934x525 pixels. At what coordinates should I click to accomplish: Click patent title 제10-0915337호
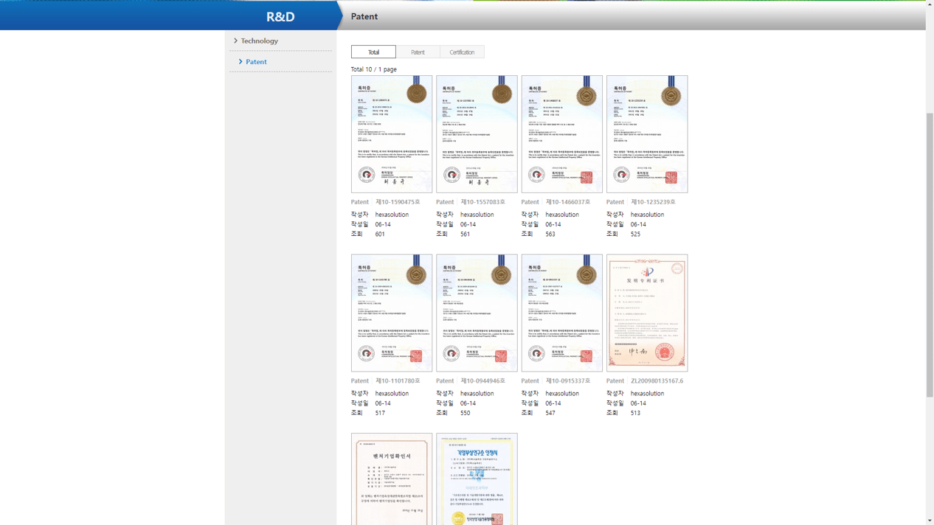(568, 381)
